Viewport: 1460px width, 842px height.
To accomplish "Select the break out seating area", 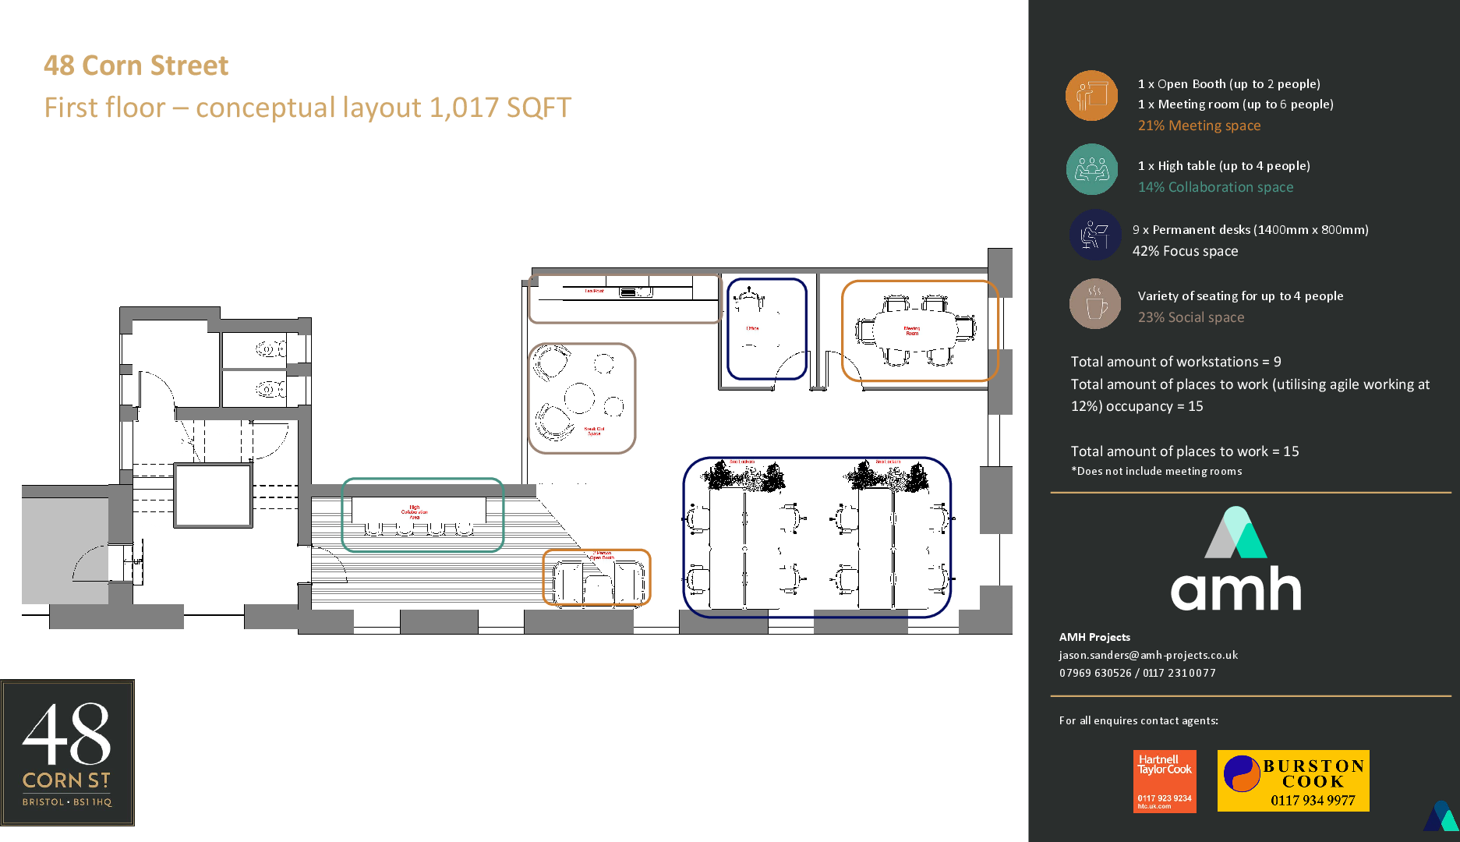I will pyautogui.click(x=582, y=398).
